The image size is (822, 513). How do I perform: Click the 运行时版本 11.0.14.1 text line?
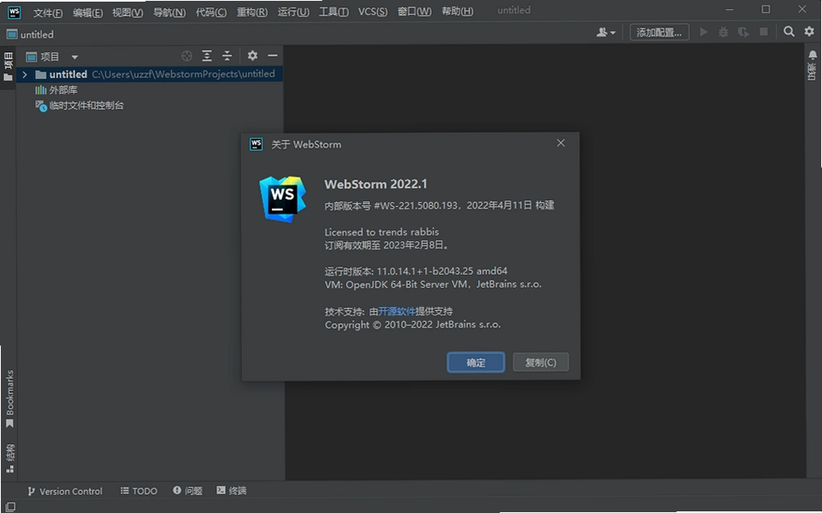(415, 271)
